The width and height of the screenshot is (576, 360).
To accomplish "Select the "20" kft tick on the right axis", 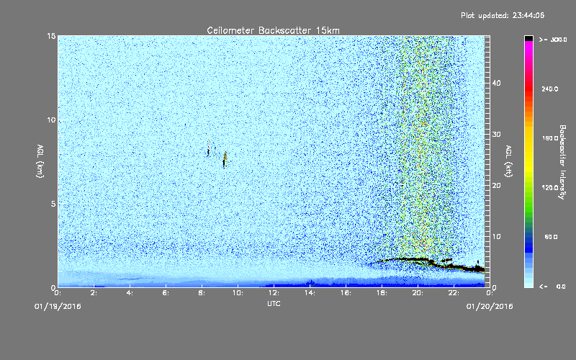I will click(496, 186).
